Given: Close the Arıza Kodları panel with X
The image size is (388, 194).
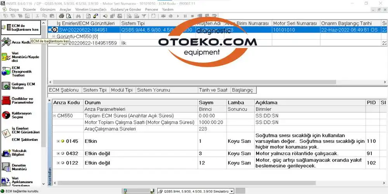Looking at the screenshot, I should (x=49, y=101).
